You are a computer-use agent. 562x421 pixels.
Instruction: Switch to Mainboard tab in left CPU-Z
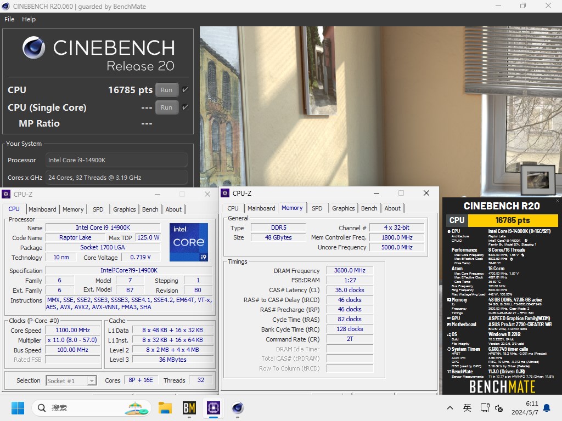pos(42,209)
